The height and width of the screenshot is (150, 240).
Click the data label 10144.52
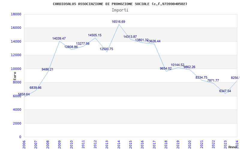click(178, 65)
